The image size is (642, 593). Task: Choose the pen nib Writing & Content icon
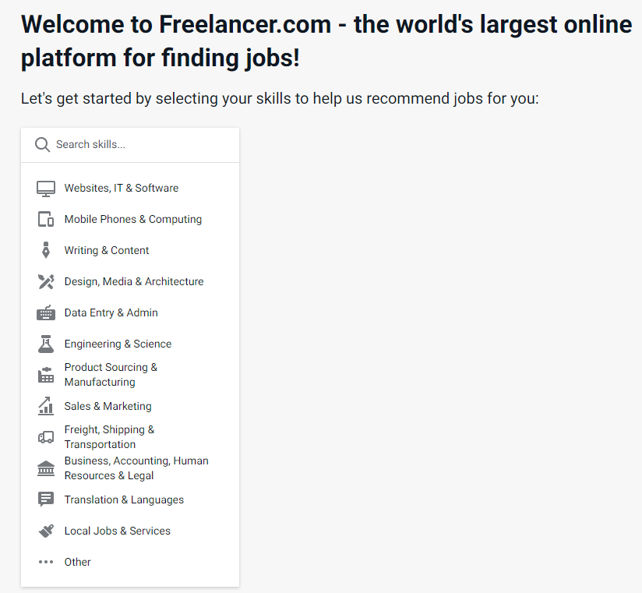tap(46, 250)
